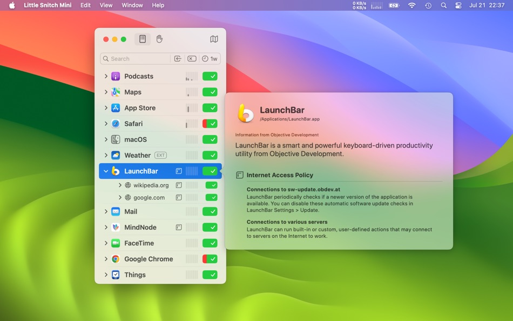Screen dimensions: 513x321
Task: Click the EXT badge next to Weather
Action: click(159, 155)
